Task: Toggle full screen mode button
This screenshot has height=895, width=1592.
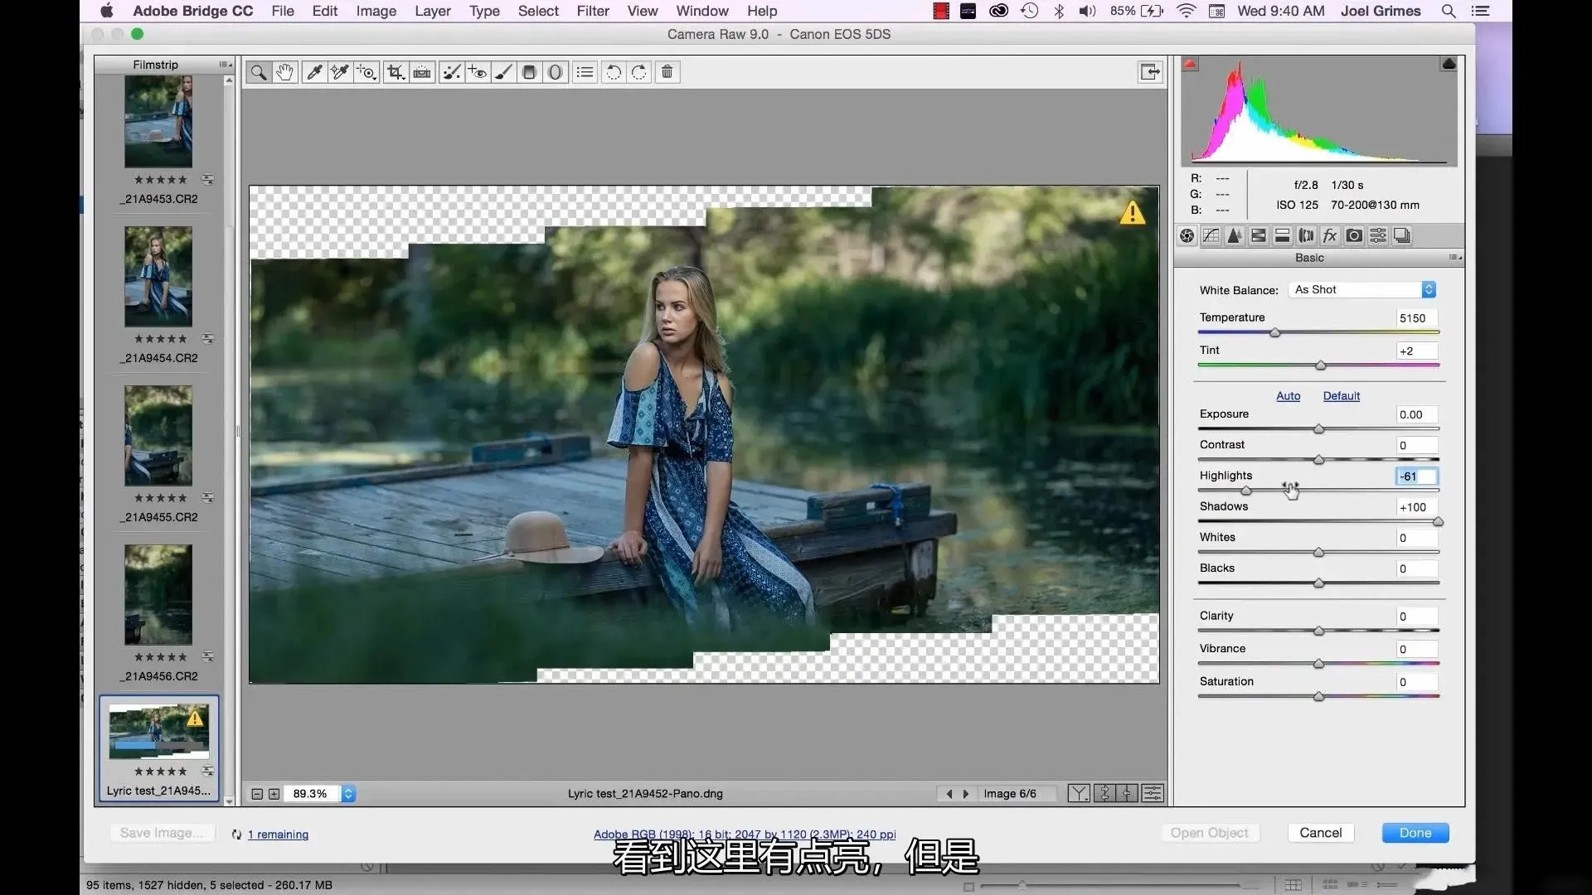Action: 1150,73
